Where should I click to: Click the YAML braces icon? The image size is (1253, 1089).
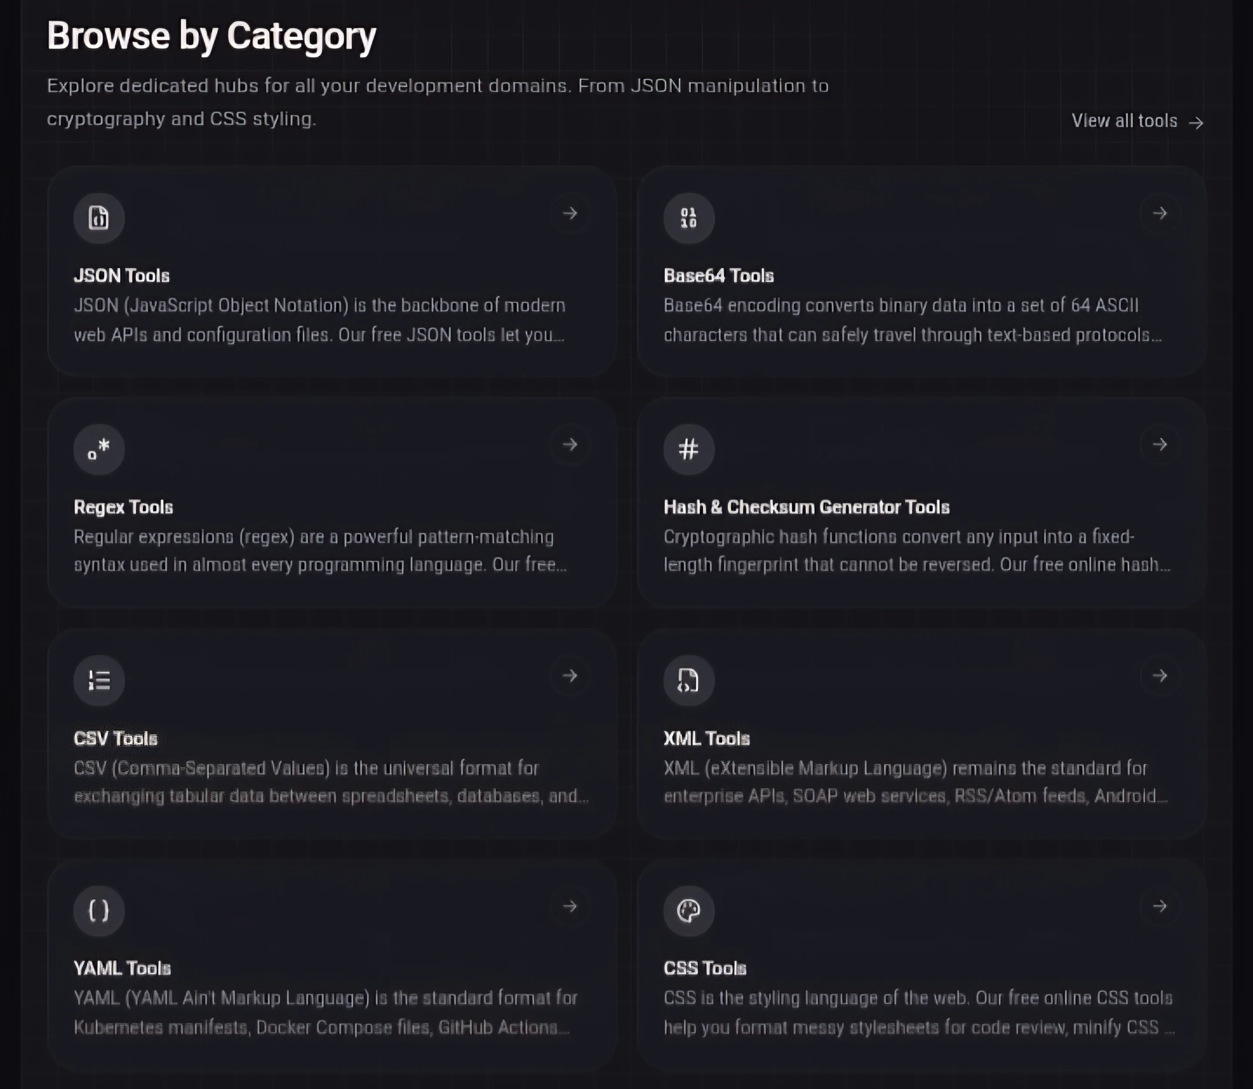pyautogui.click(x=99, y=910)
